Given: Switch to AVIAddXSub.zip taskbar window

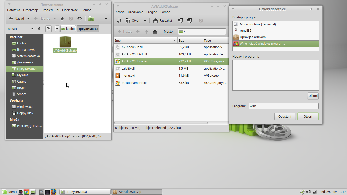Looking at the screenshot, I should tap(137, 192).
